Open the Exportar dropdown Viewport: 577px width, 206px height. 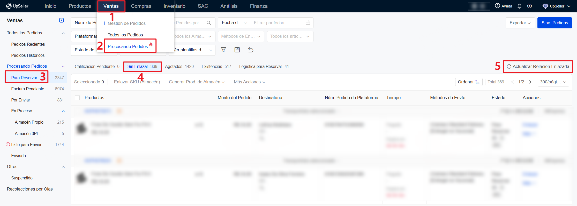pyautogui.click(x=520, y=23)
